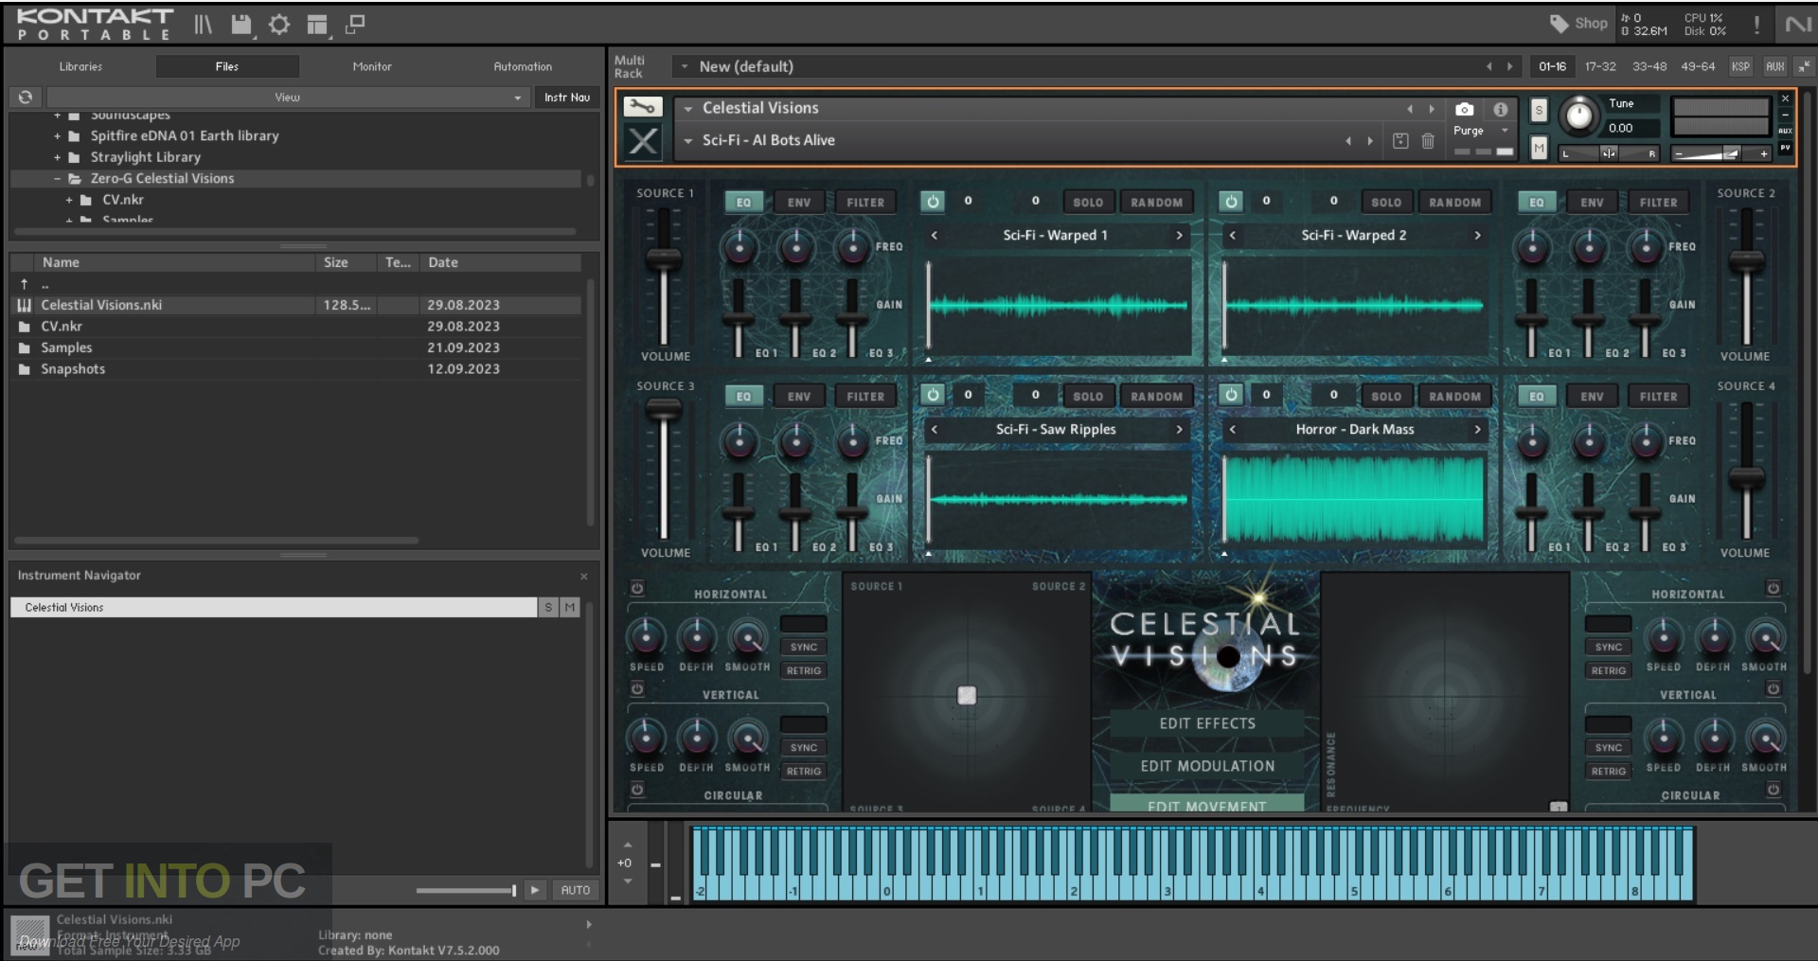The width and height of the screenshot is (1818, 961).
Task: Click EDIT MODULATION button
Action: [x=1207, y=766]
